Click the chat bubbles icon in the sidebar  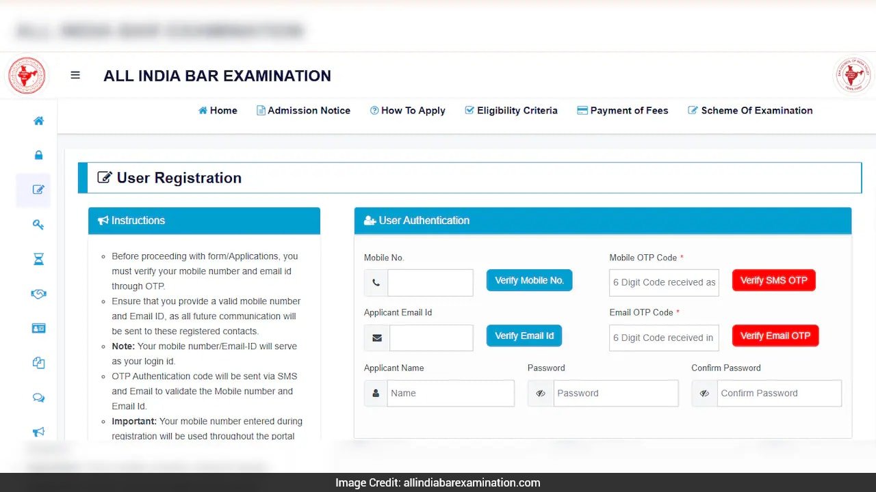point(39,398)
